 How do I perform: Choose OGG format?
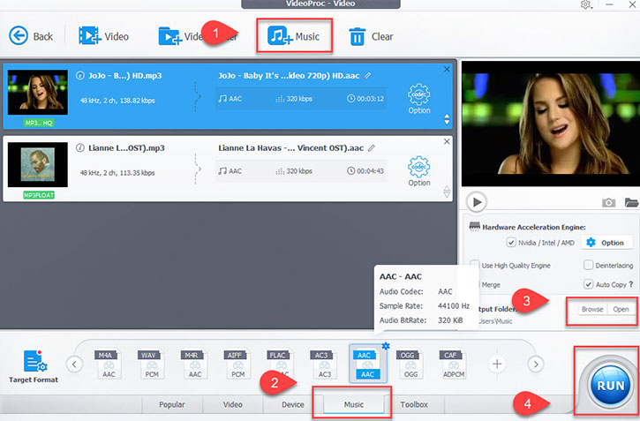(410, 364)
